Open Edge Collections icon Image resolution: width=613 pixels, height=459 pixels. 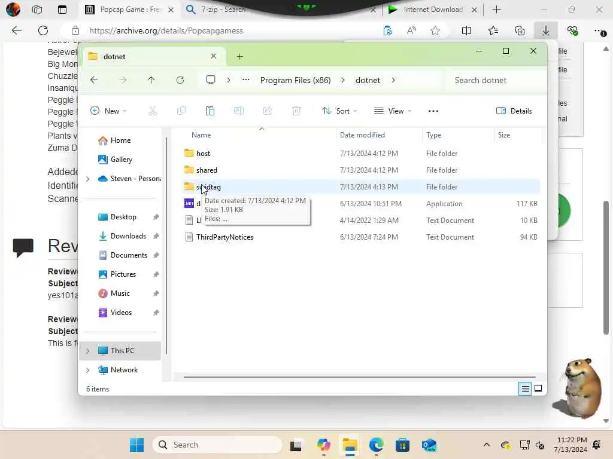point(520,31)
